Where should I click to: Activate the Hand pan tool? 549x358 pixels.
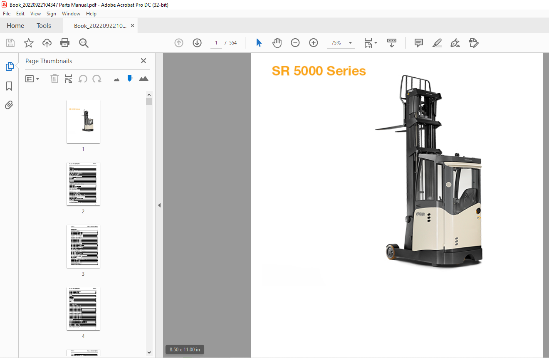click(277, 43)
